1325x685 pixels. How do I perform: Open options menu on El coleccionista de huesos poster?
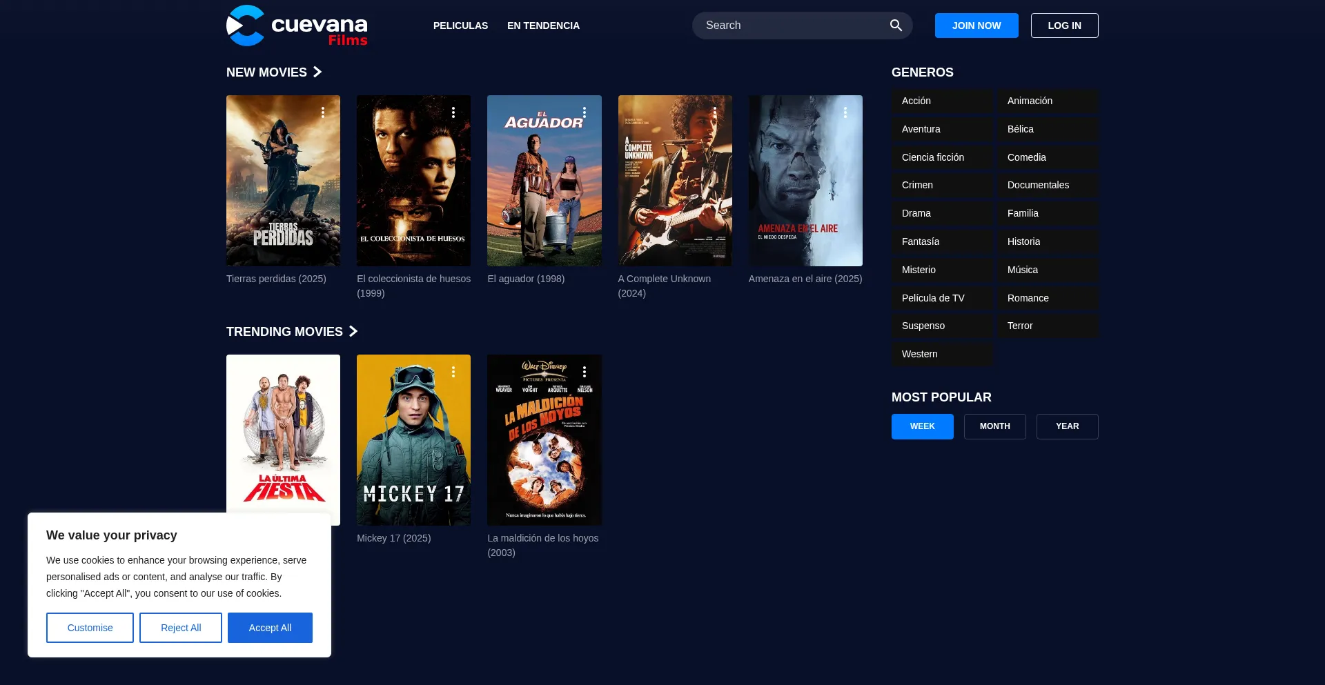point(453,112)
